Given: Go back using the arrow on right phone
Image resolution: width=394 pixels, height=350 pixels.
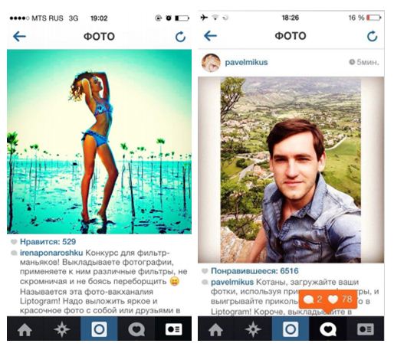Looking at the screenshot, I should [x=210, y=36].
